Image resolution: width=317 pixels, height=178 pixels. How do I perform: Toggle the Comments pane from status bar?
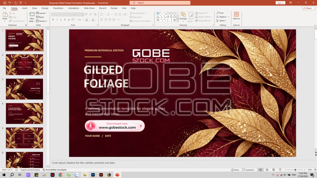(x=248, y=170)
